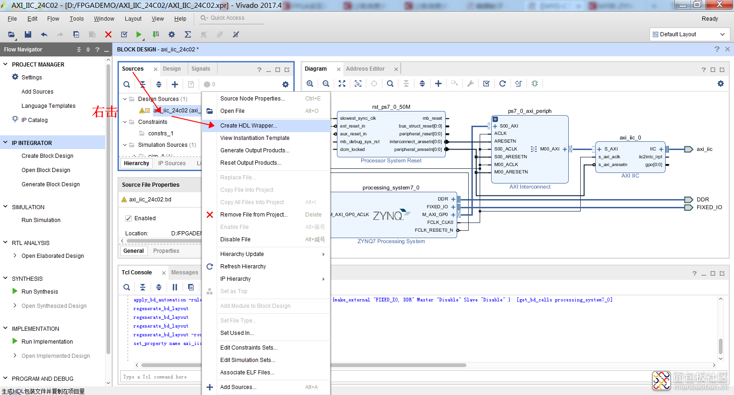The height and width of the screenshot is (395, 734).
Task: Click Validate Design check icon in Diagram toolbar
Action: click(487, 83)
